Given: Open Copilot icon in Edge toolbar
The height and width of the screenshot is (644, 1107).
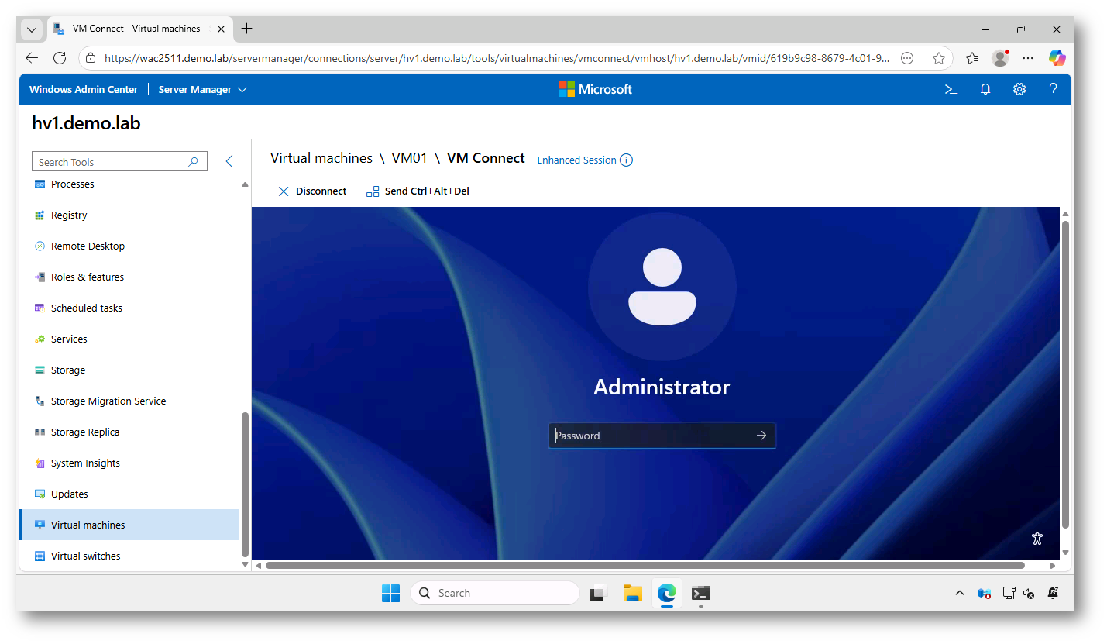Looking at the screenshot, I should [x=1057, y=58].
